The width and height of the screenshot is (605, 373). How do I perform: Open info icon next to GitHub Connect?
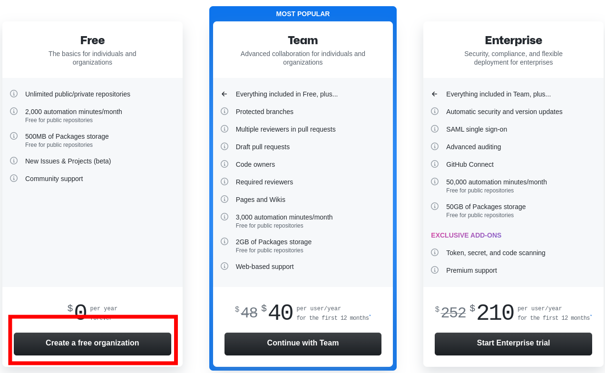tap(435, 164)
